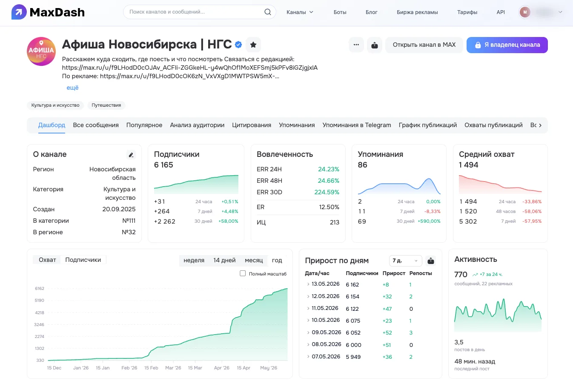The image size is (573, 389).
Task: Select the месяц chart period
Action: coord(254,260)
